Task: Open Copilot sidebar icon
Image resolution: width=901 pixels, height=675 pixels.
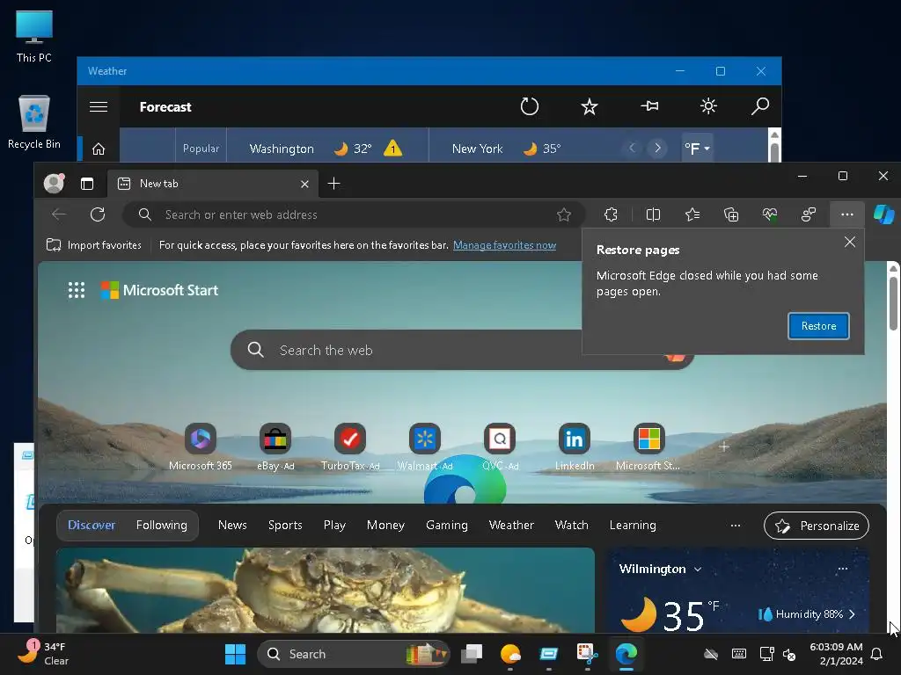Action: (883, 214)
